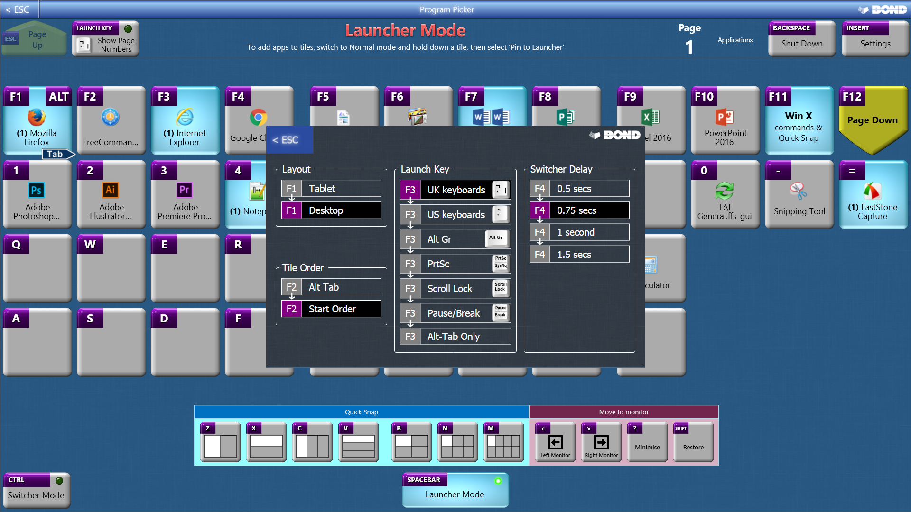The width and height of the screenshot is (911, 512).
Task: Click the Left Monitor arrow icon
Action: 555,442
